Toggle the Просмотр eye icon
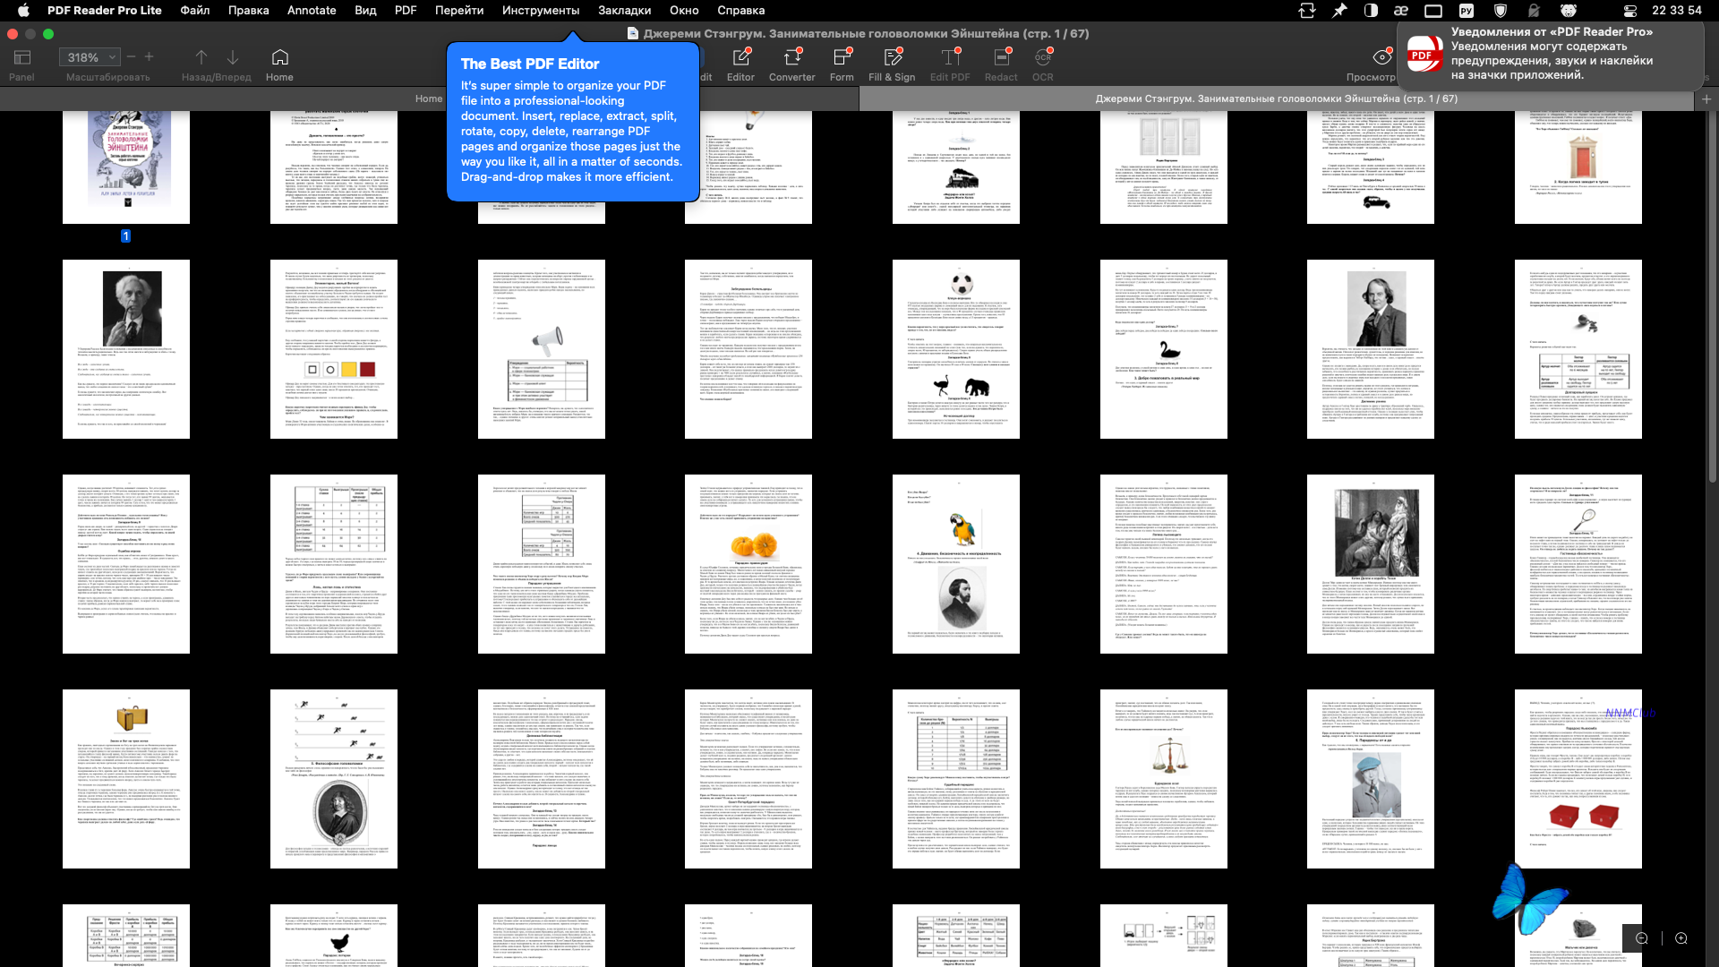Image resolution: width=1719 pixels, height=967 pixels. 1382,57
